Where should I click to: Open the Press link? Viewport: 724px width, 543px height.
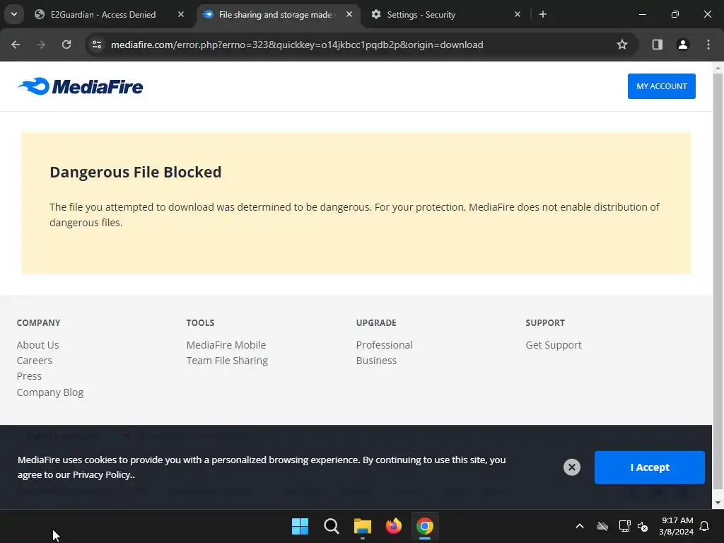[x=29, y=376]
